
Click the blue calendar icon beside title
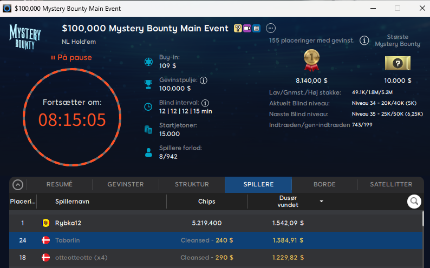(x=256, y=29)
